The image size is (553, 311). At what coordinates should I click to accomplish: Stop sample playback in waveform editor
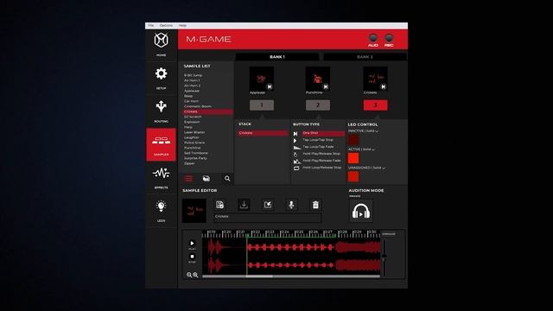(x=192, y=257)
